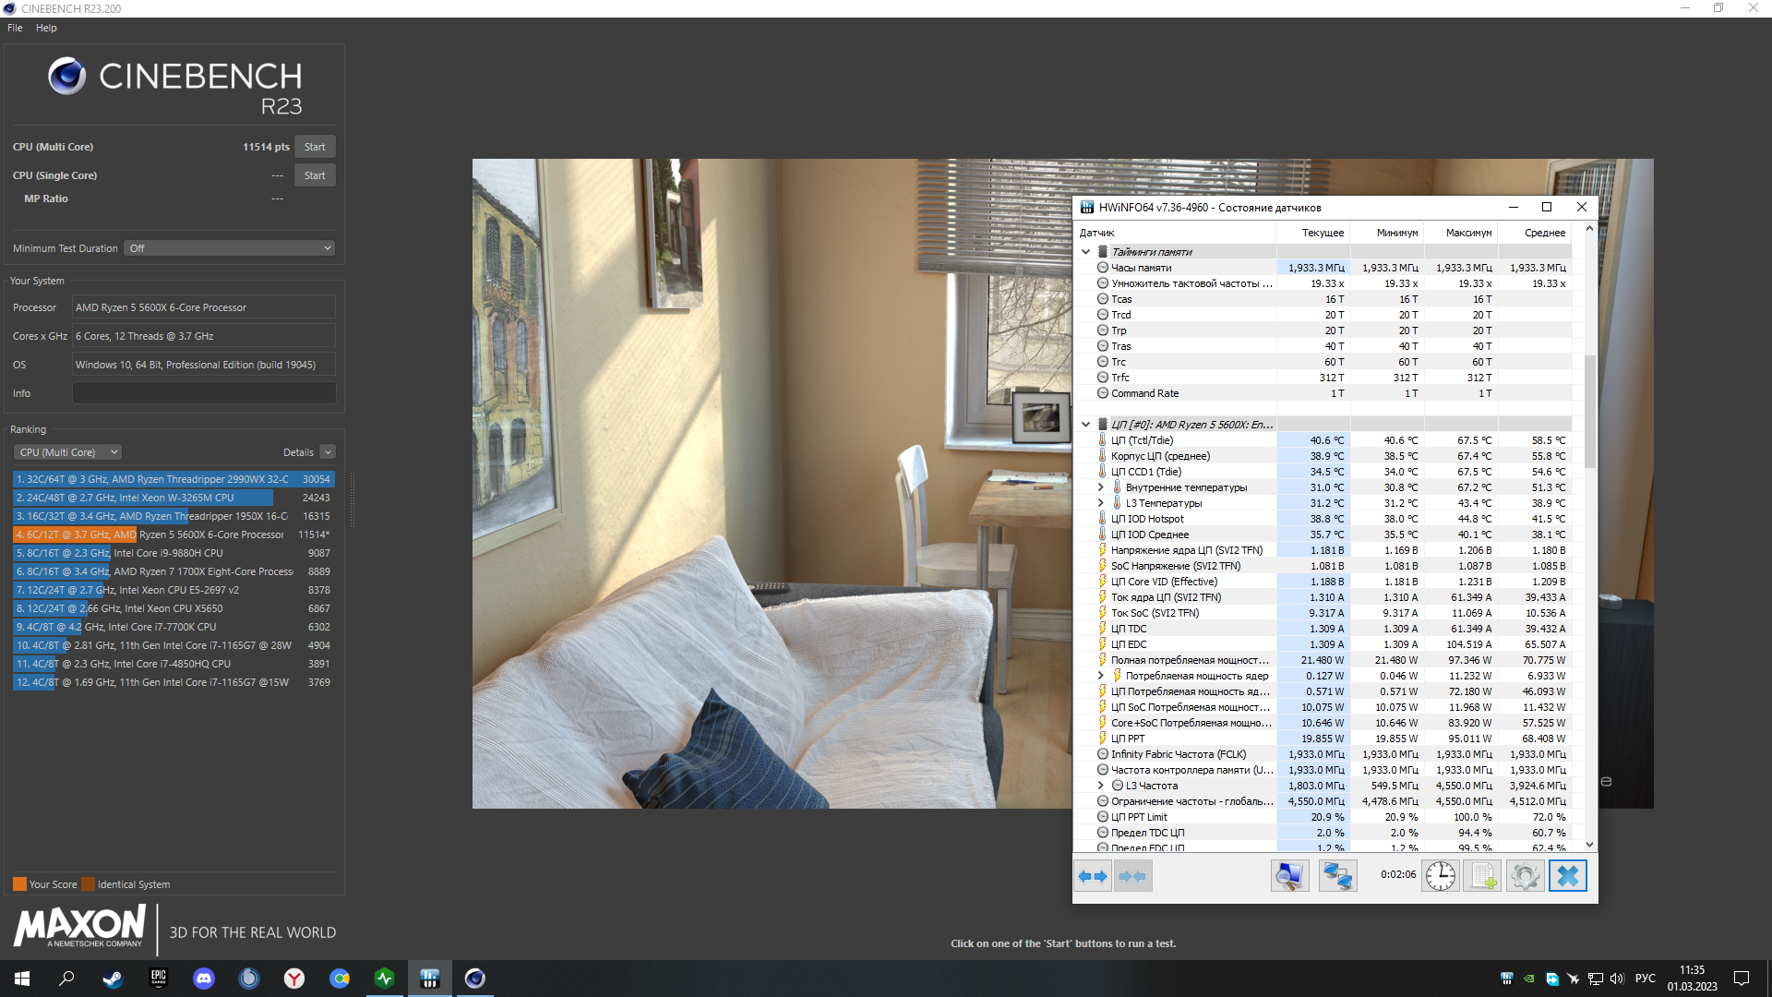The image size is (1772, 997).
Task: Open Discord from the taskbar
Action: pos(204,979)
